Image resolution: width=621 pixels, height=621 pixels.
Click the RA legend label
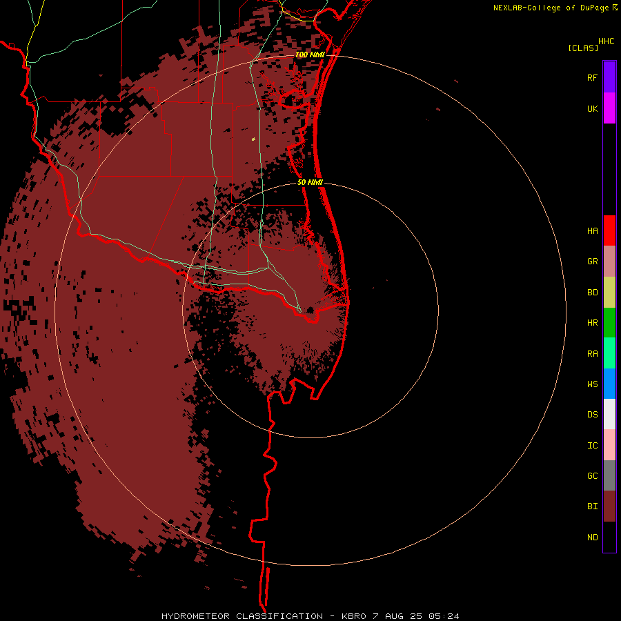592,354
